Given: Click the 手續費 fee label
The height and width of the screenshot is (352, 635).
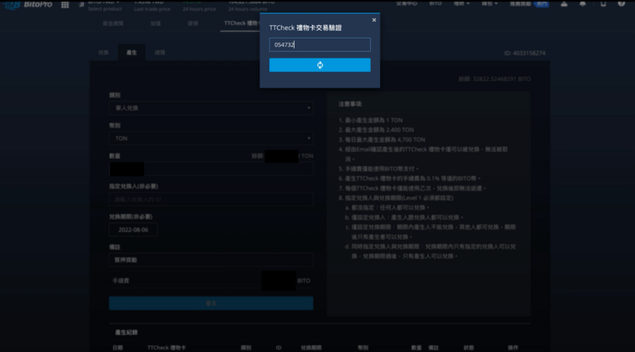Looking at the screenshot, I should 120,281.
